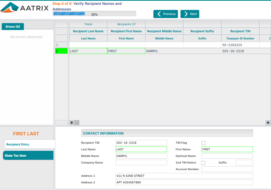
Task: Click the DARRYL middle name cell
Action: 164,51
